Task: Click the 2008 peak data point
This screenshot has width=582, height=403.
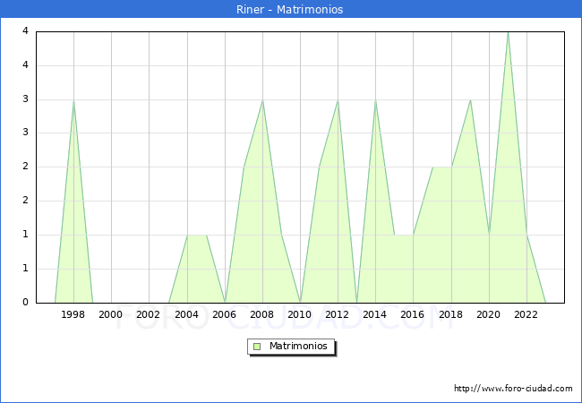Action: coord(262,99)
